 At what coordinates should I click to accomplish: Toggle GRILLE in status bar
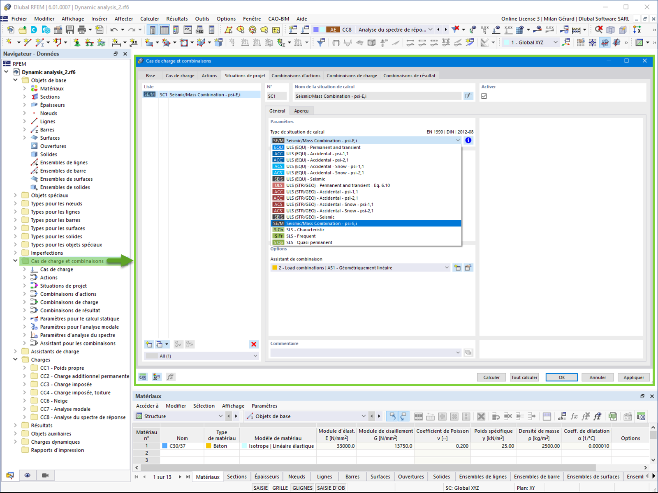pyautogui.click(x=280, y=488)
